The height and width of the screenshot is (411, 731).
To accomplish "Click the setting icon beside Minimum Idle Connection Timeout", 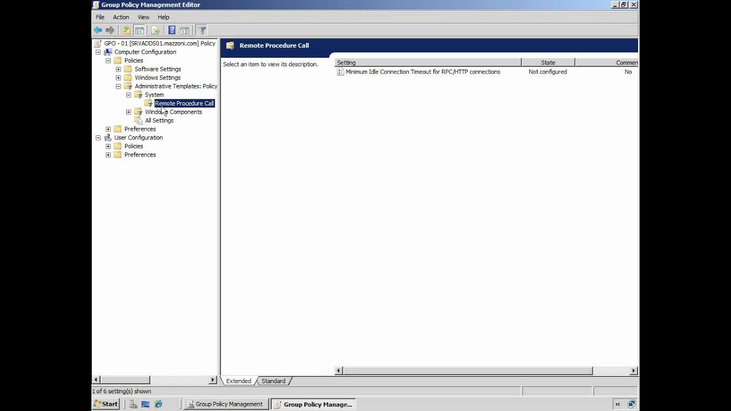I will [x=340, y=72].
